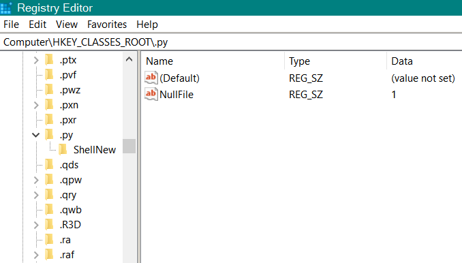Click the .raf folder icon
Screen dimensions: 462x263
49,255
